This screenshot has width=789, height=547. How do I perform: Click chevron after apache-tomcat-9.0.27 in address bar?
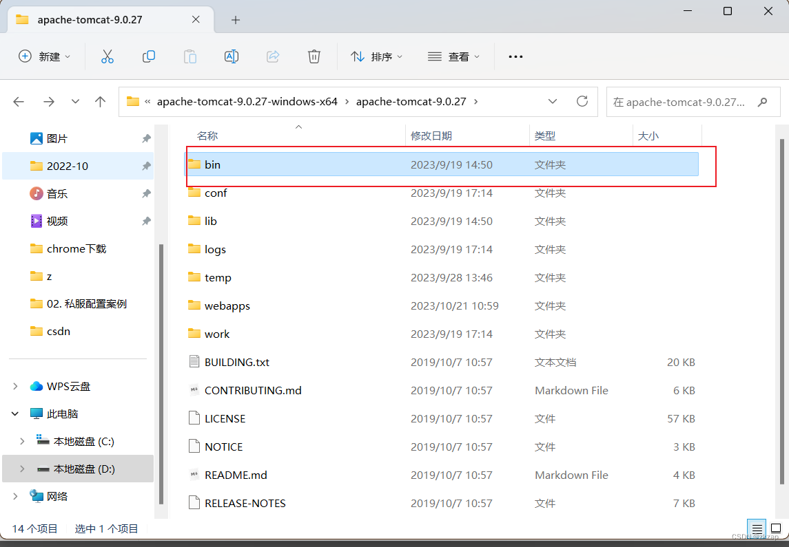tap(475, 102)
